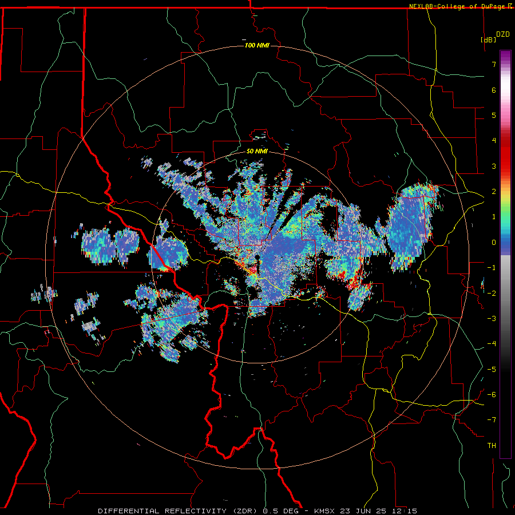Click the purple top of the color bar
The width and height of the screenshot is (515, 515).
pos(505,57)
